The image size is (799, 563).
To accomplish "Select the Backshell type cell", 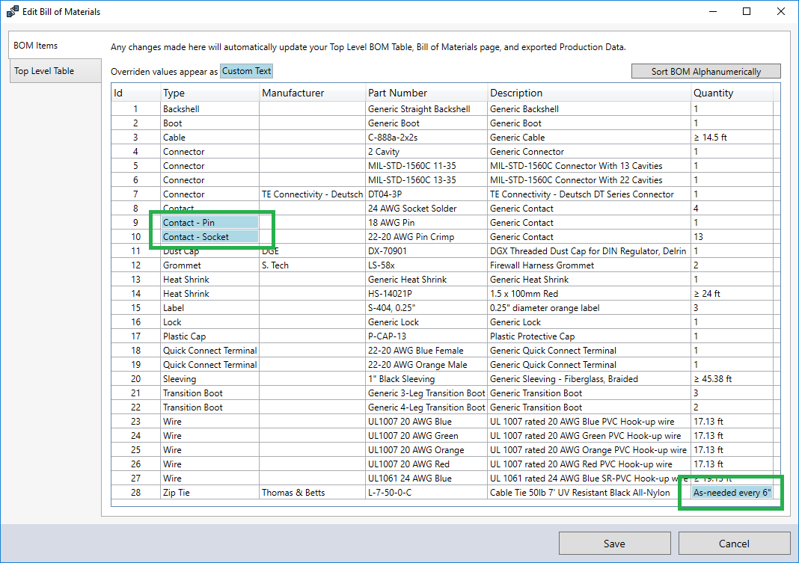I will pyautogui.click(x=210, y=109).
